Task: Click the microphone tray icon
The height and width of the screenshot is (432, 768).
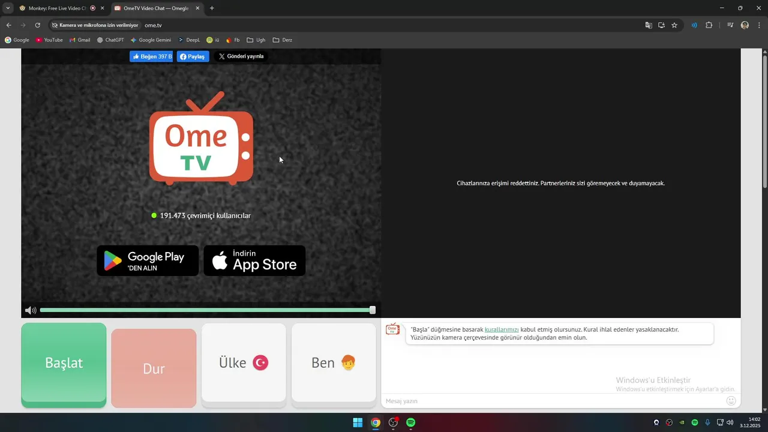Action: [x=707, y=422]
